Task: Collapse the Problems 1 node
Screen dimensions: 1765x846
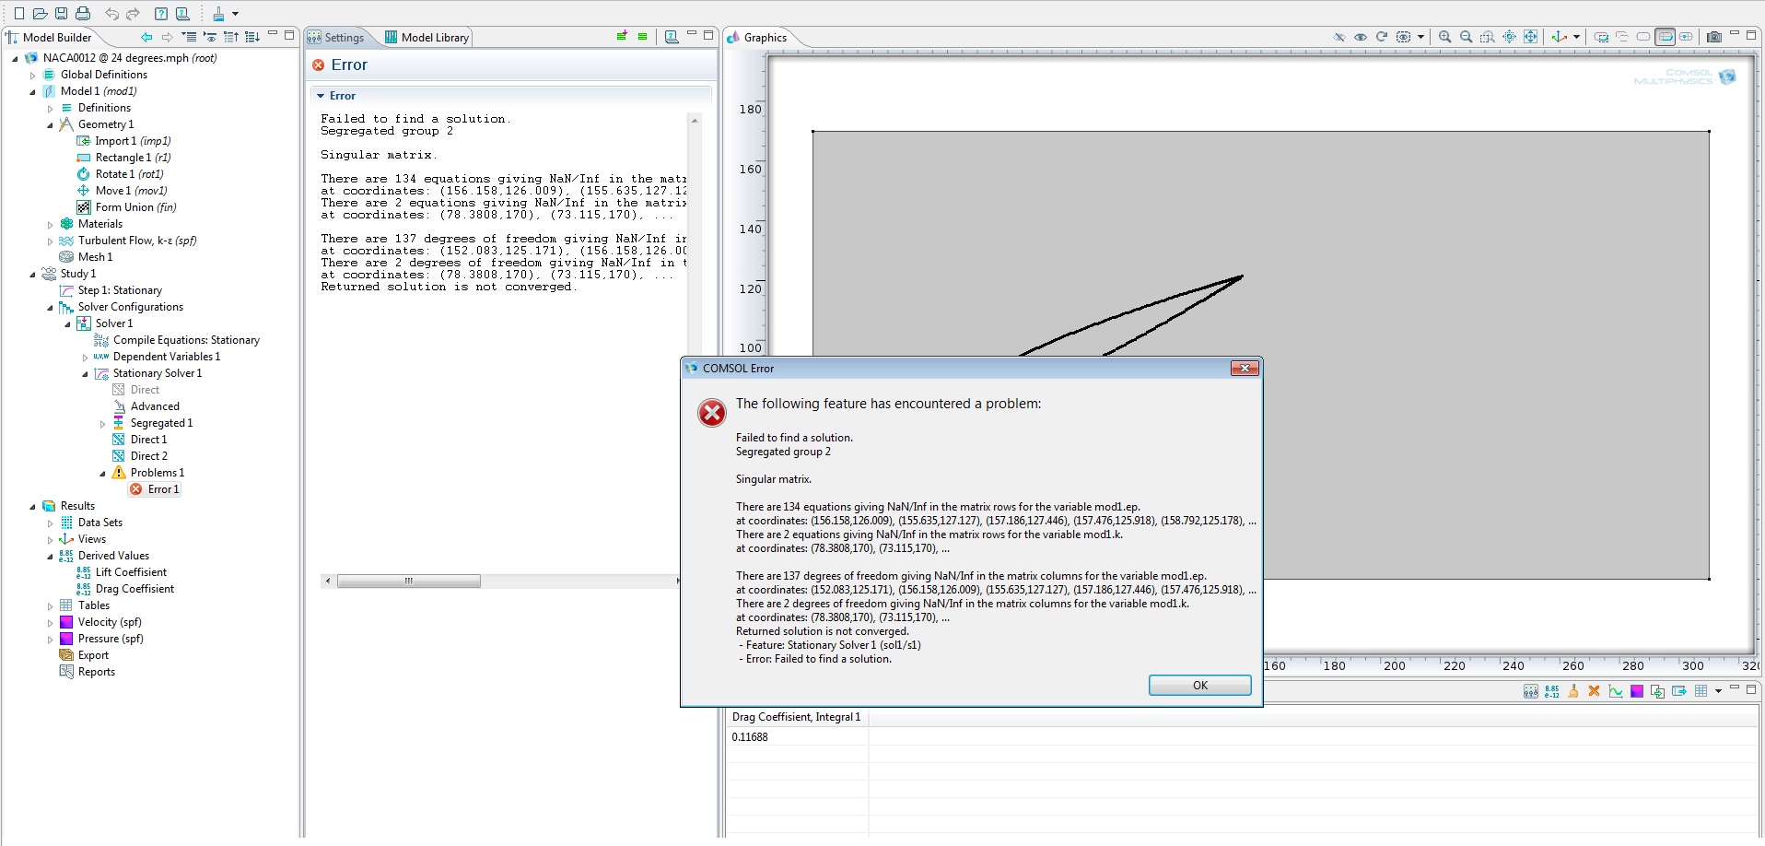Action: point(102,473)
